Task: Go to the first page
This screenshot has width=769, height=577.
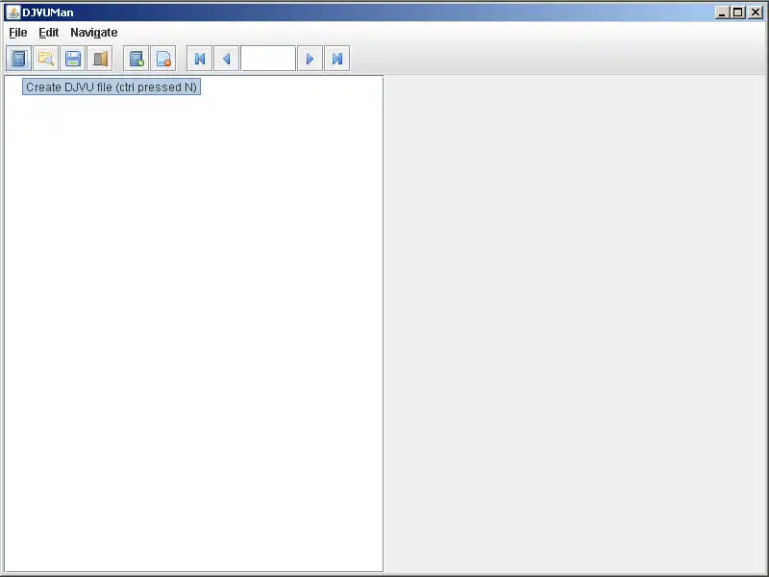Action: (x=200, y=59)
